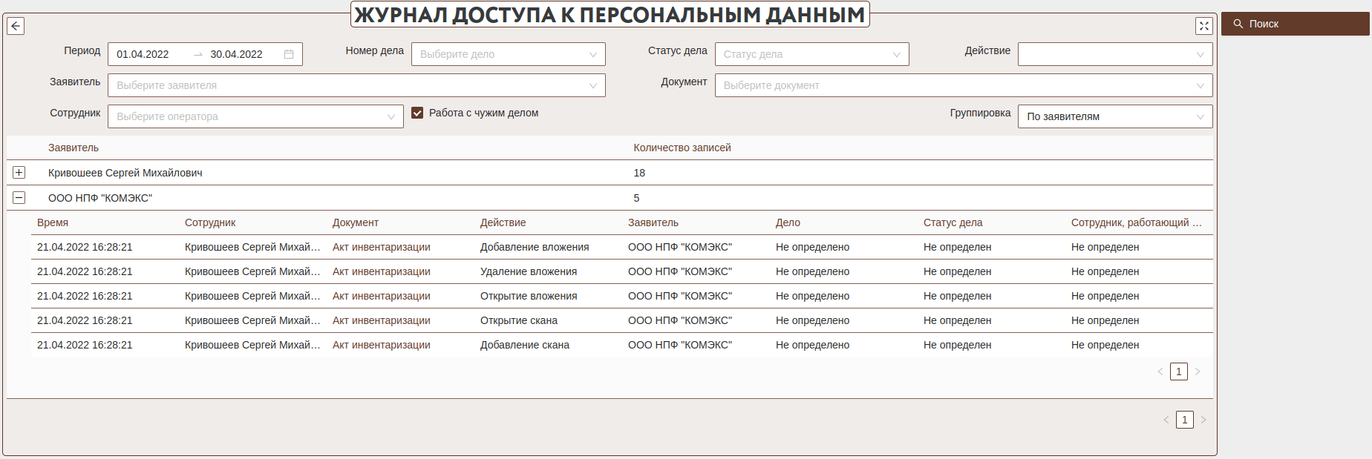This screenshot has width=1372, height=459.
Task: Expand the Кривошеев Сергей Михайлович row
Action: click(19, 173)
